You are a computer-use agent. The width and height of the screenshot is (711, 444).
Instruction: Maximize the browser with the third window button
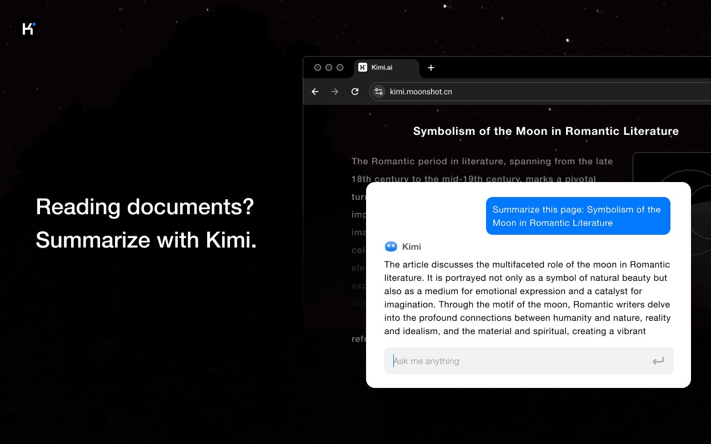tap(340, 68)
